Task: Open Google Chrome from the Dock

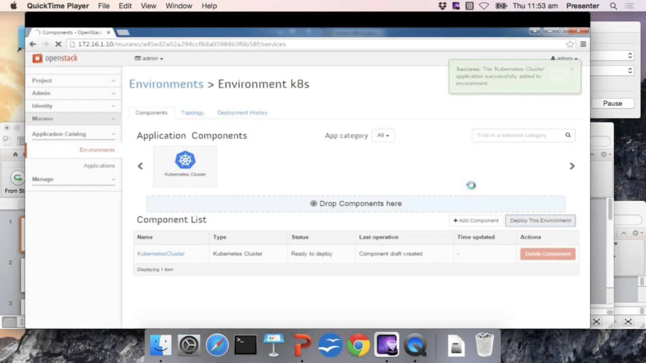Action: click(x=358, y=345)
